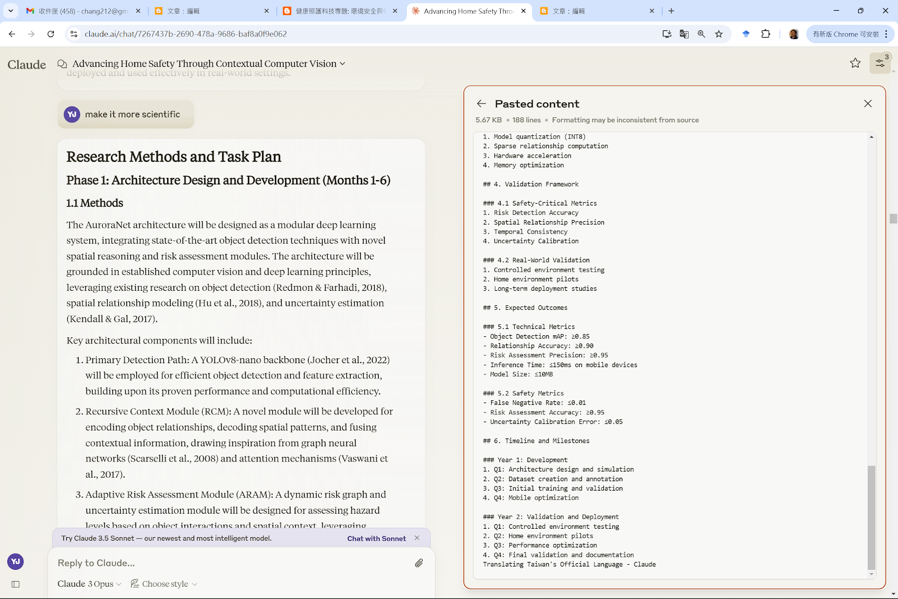898x599 pixels.
Task: Click 'Translating Taiwan's Official Language - Claude' line
Action: point(569,564)
